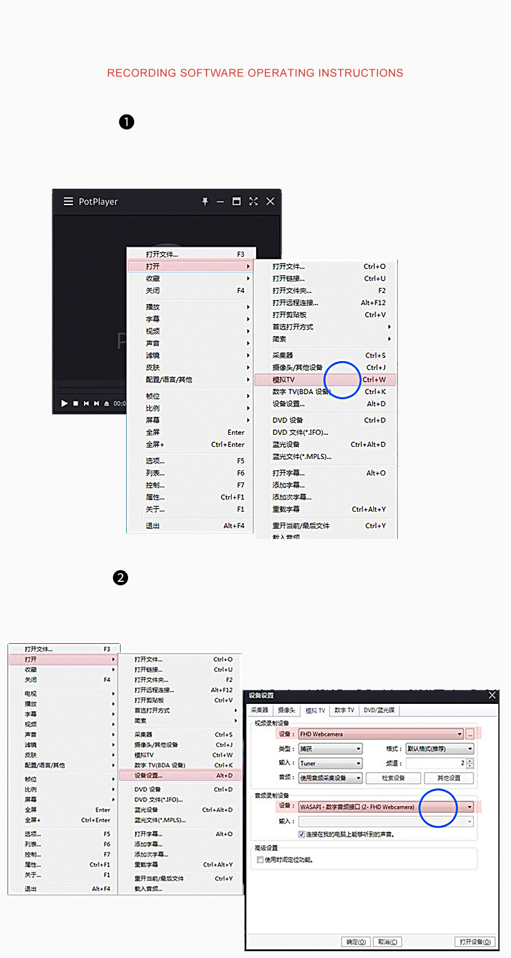Click the 视频录制设备 group label

272,724
